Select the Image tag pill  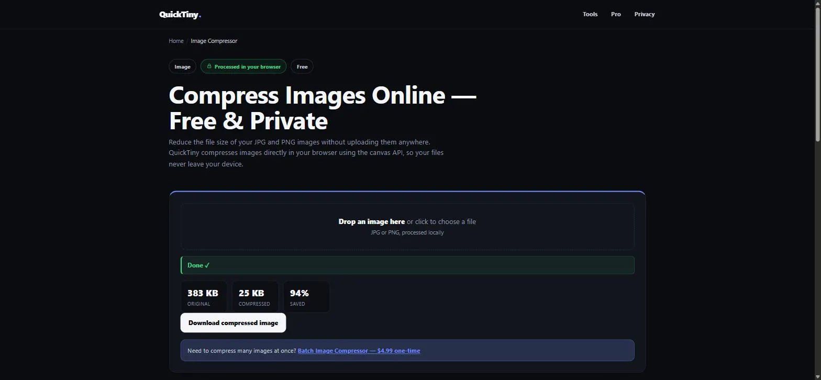[x=182, y=66]
